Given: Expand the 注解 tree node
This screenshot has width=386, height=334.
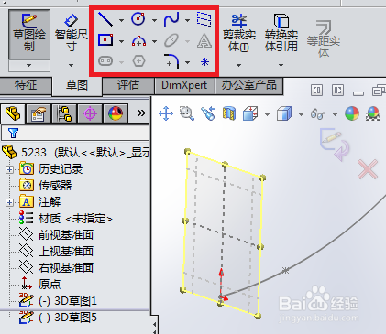Looking at the screenshot, I should (x=9, y=202).
